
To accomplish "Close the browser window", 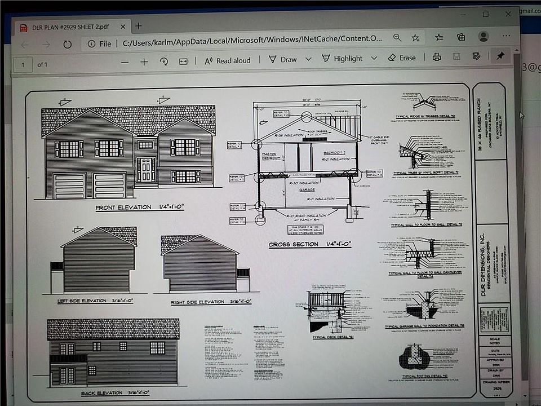I will click(x=508, y=14).
